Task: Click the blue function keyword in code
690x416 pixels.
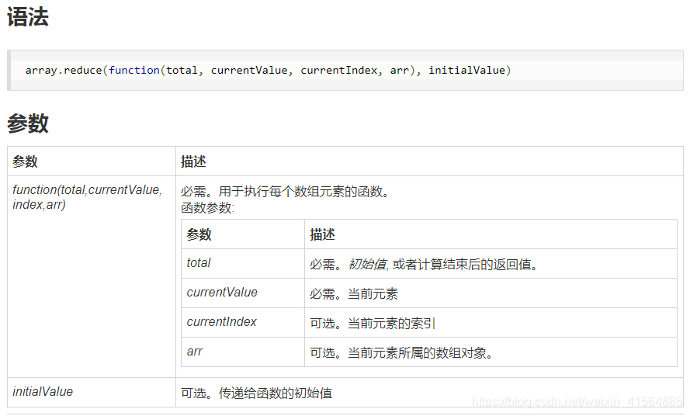Action: point(134,70)
